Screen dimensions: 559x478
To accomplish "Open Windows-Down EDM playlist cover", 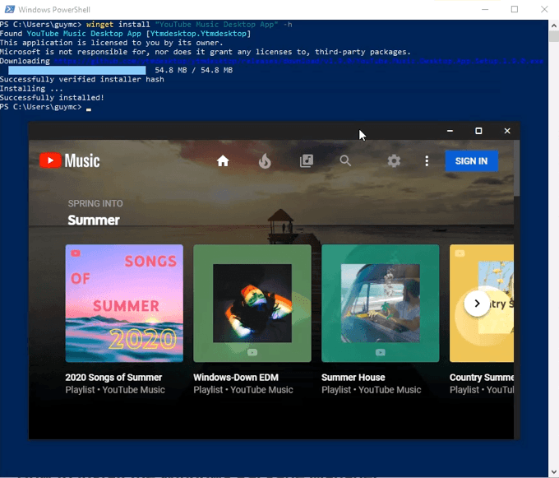I will (252, 304).
